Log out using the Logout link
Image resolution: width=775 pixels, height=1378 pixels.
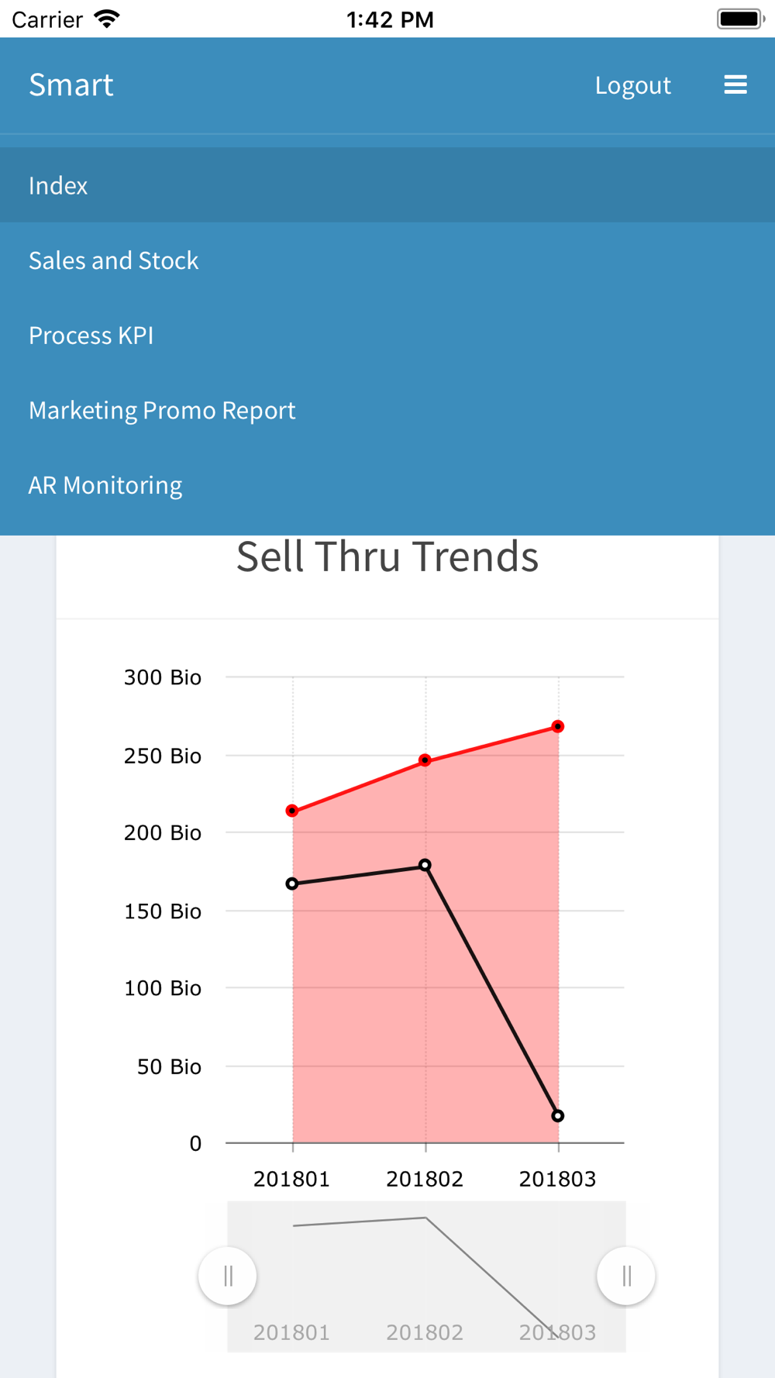point(632,84)
